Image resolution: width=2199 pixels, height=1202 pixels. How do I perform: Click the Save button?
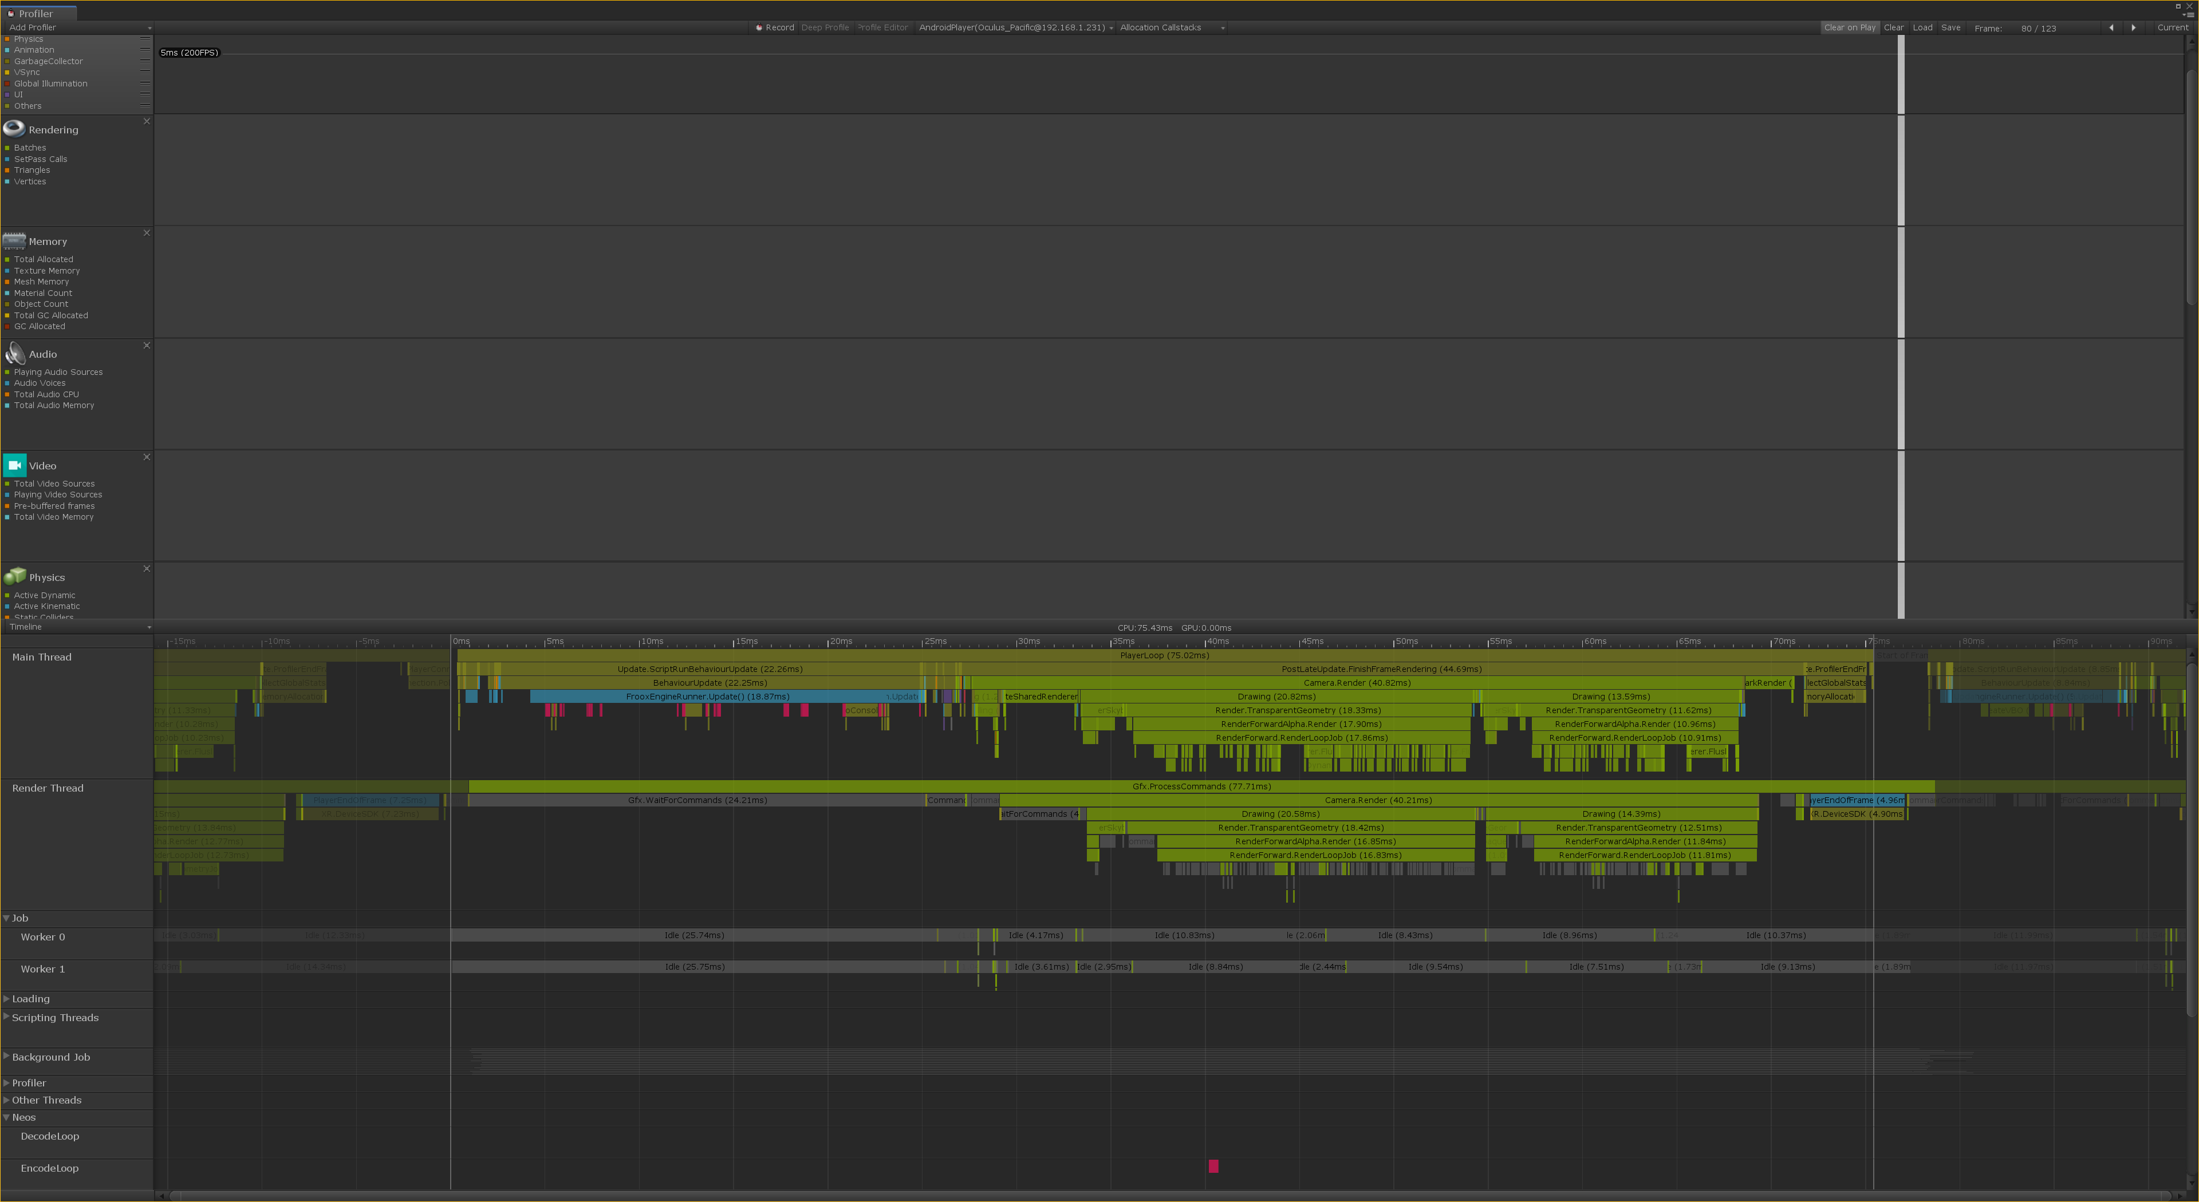pos(1950,27)
